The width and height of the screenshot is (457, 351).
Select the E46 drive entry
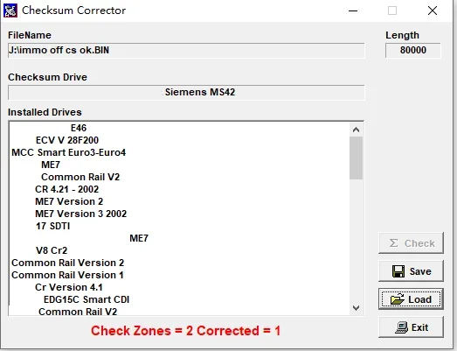click(79, 128)
